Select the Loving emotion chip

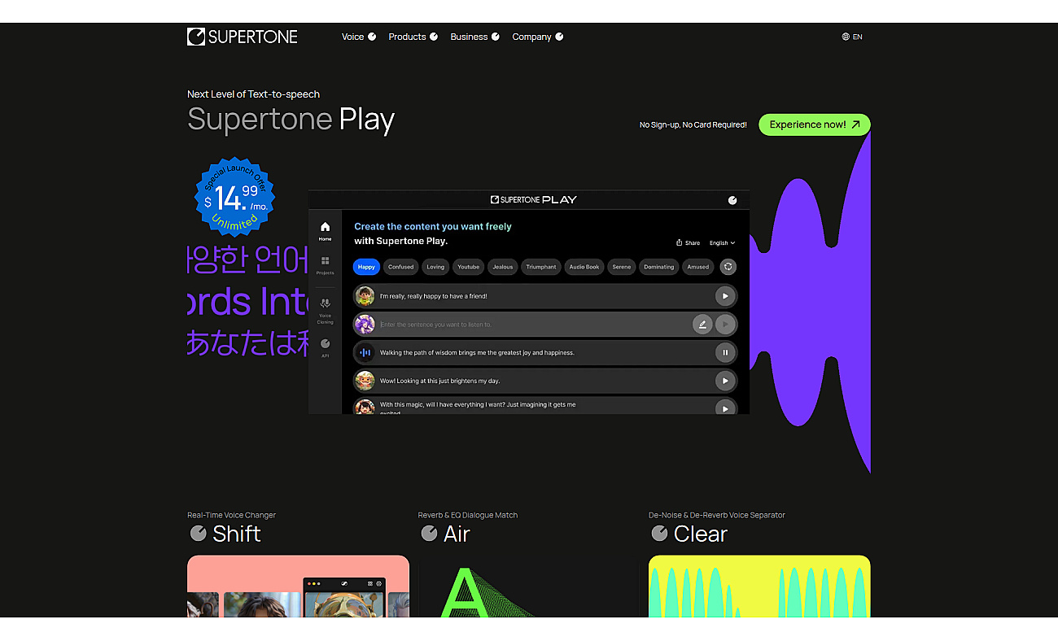coord(435,267)
